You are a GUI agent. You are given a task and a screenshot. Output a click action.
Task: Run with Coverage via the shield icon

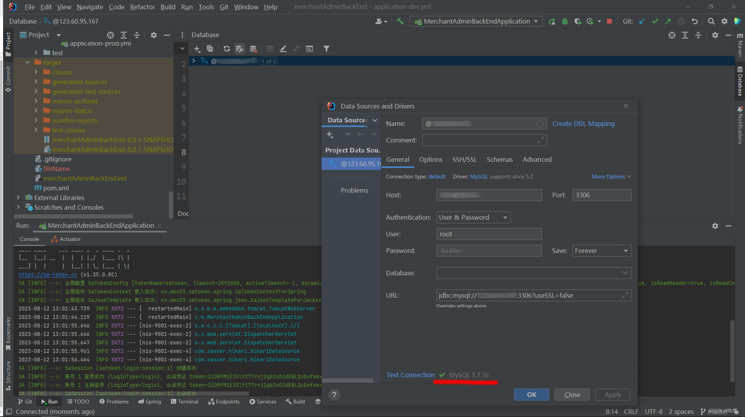pyautogui.click(x=577, y=21)
